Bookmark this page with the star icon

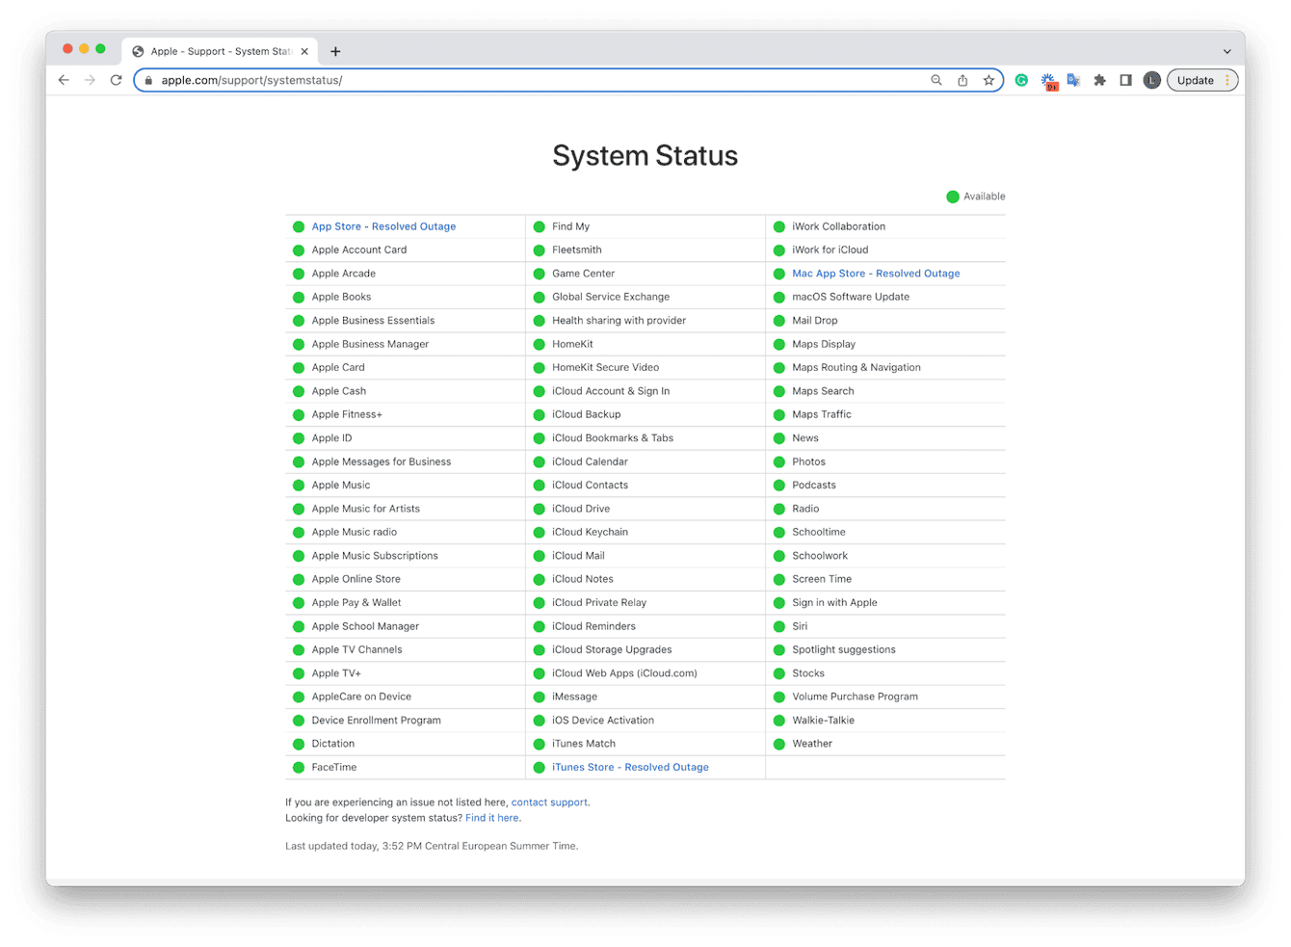[989, 81]
